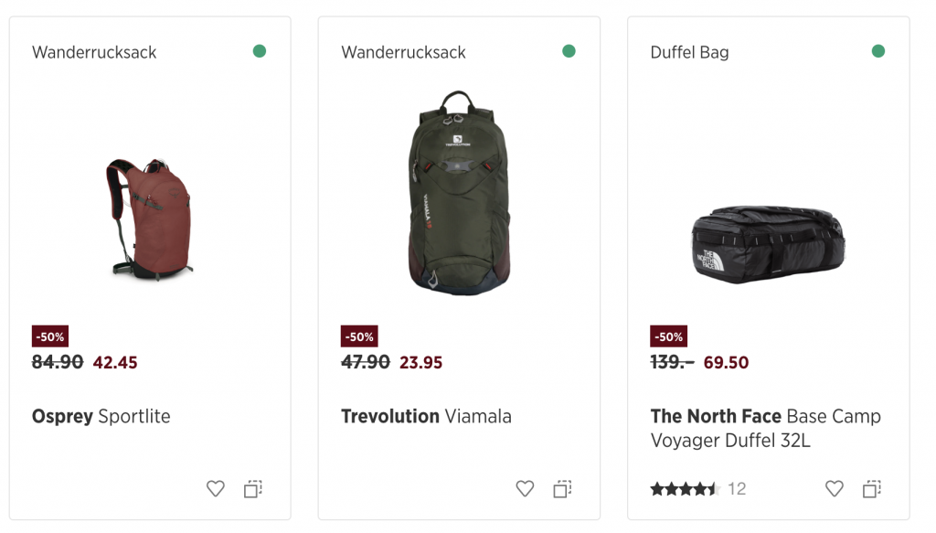This screenshot has width=936, height=533.
Task: Click the 69.50 sale price
Action: tap(726, 363)
